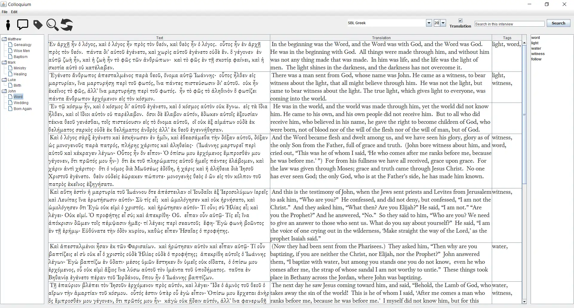Select the Word item under John
Viewport: 574px width, 308px height.
pyautogui.click(x=18, y=97)
